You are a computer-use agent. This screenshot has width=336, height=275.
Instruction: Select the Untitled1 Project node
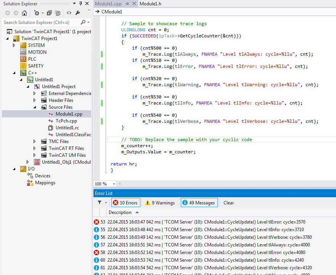click(x=59, y=86)
